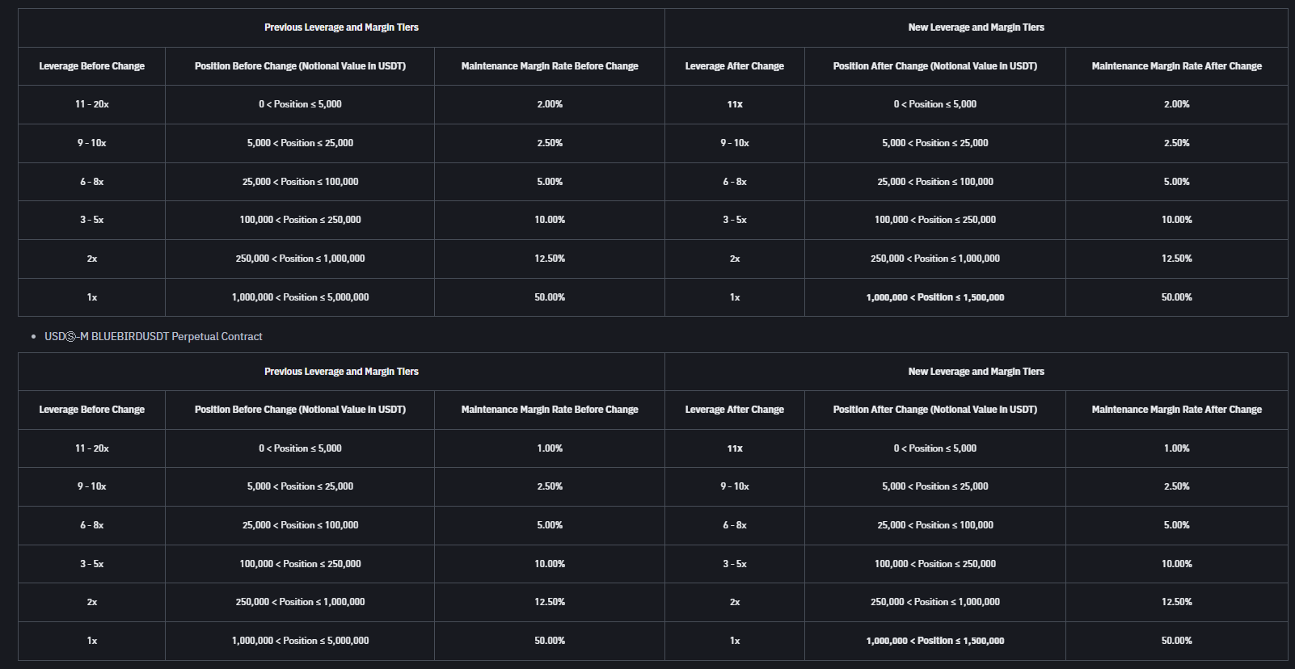Click BLUEBIRDUSDT table's 11x leverage after change cell
The height and width of the screenshot is (669, 1295).
735,448
